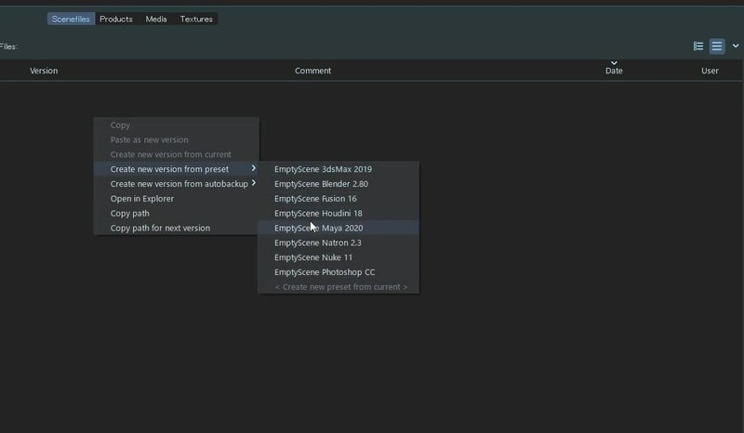Screen dimensions: 744x433
Task: Expand the view options chevron
Action: pos(736,46)
